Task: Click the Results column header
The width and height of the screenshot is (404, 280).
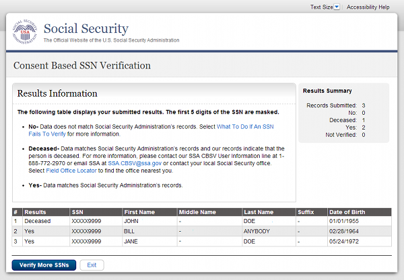Action: [x=35, y=212]
